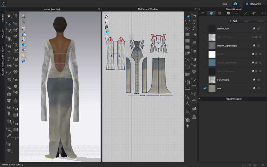
Task: Open the LIBRARY side tab
Action: [3, 17]
